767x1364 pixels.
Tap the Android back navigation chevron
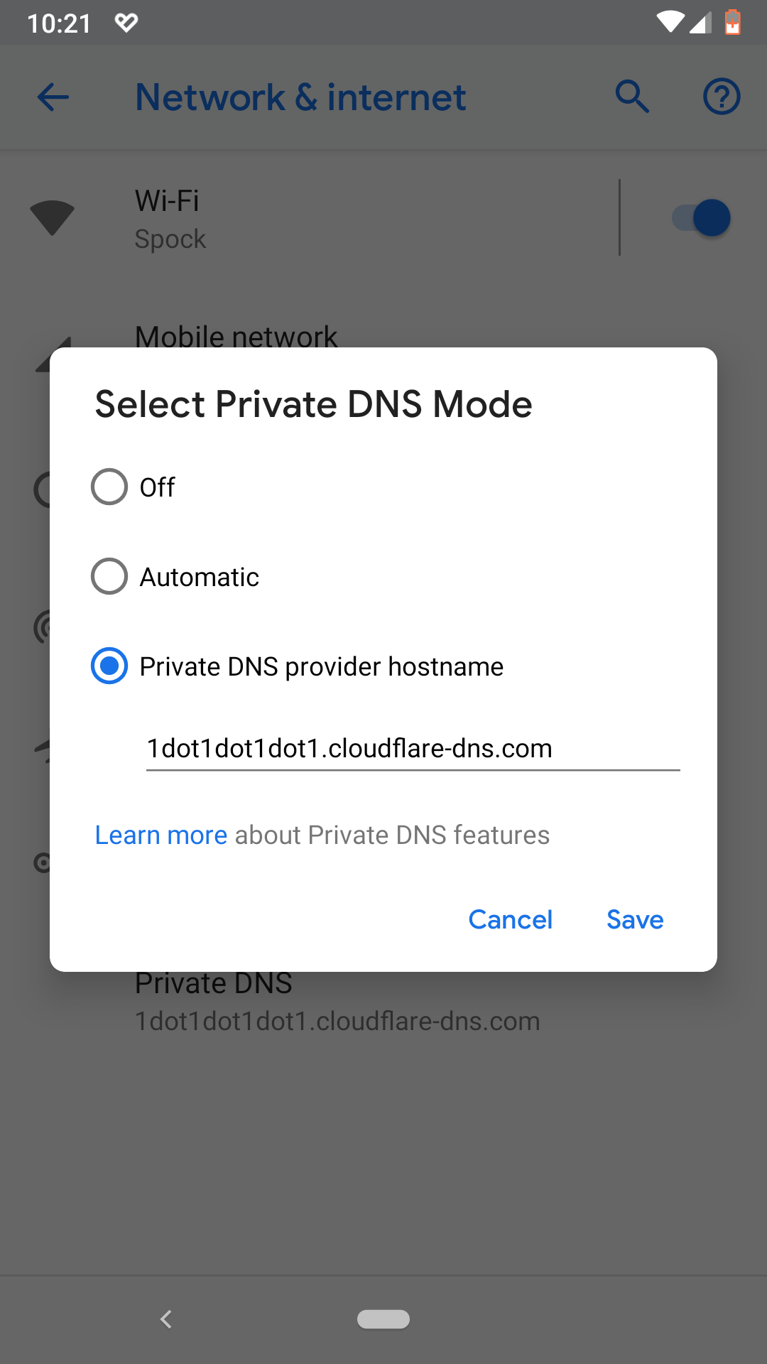coord(166,1319)
